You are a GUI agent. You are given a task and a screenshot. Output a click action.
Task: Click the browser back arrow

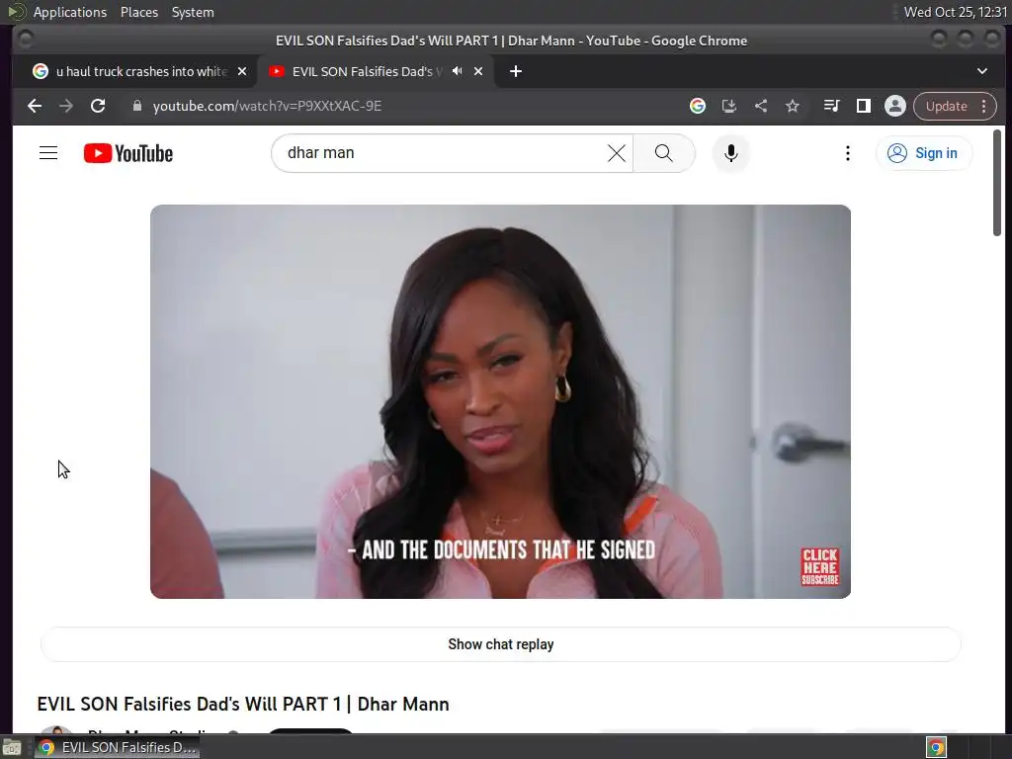point(35,106)
